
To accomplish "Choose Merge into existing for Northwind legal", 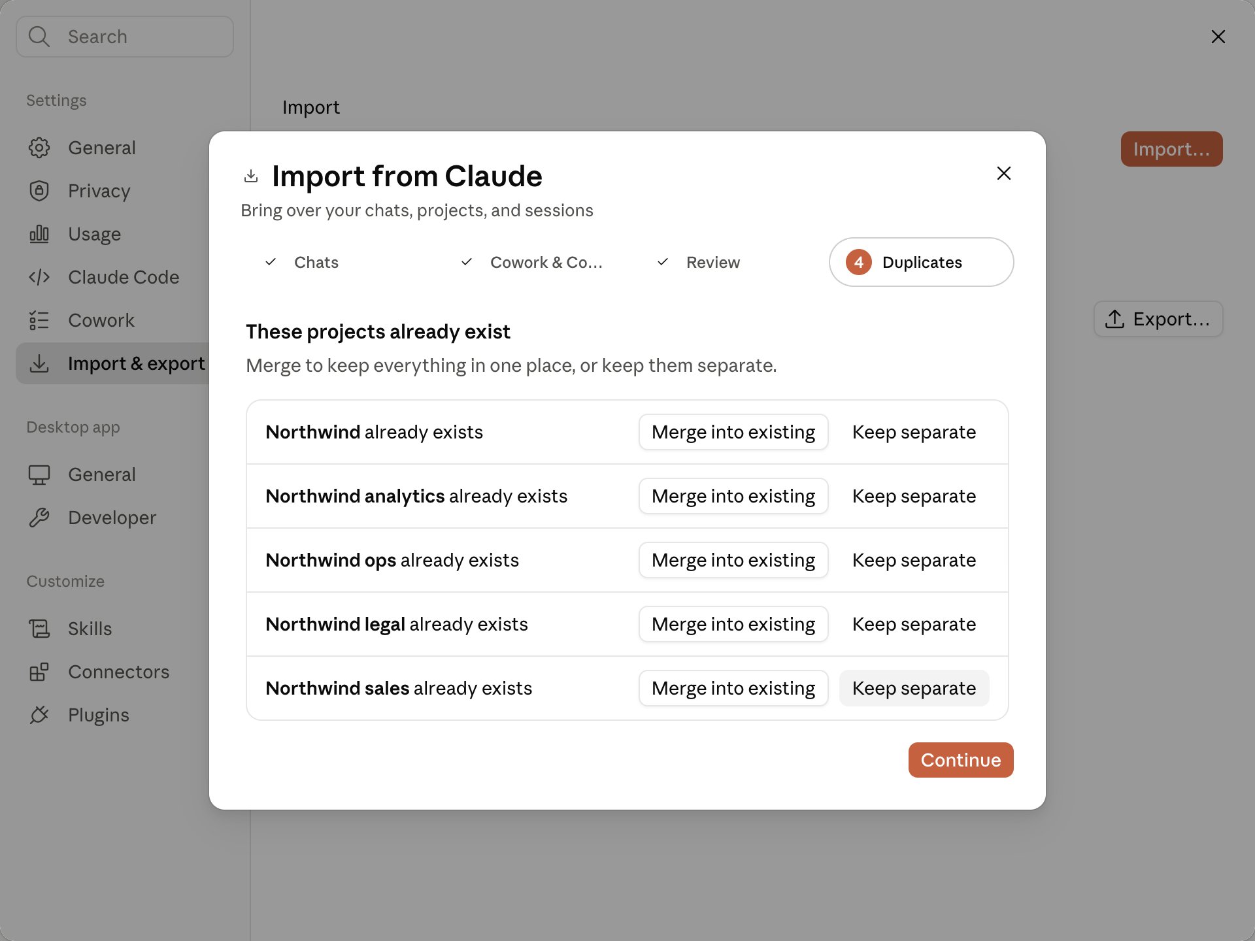I will 733,624.
